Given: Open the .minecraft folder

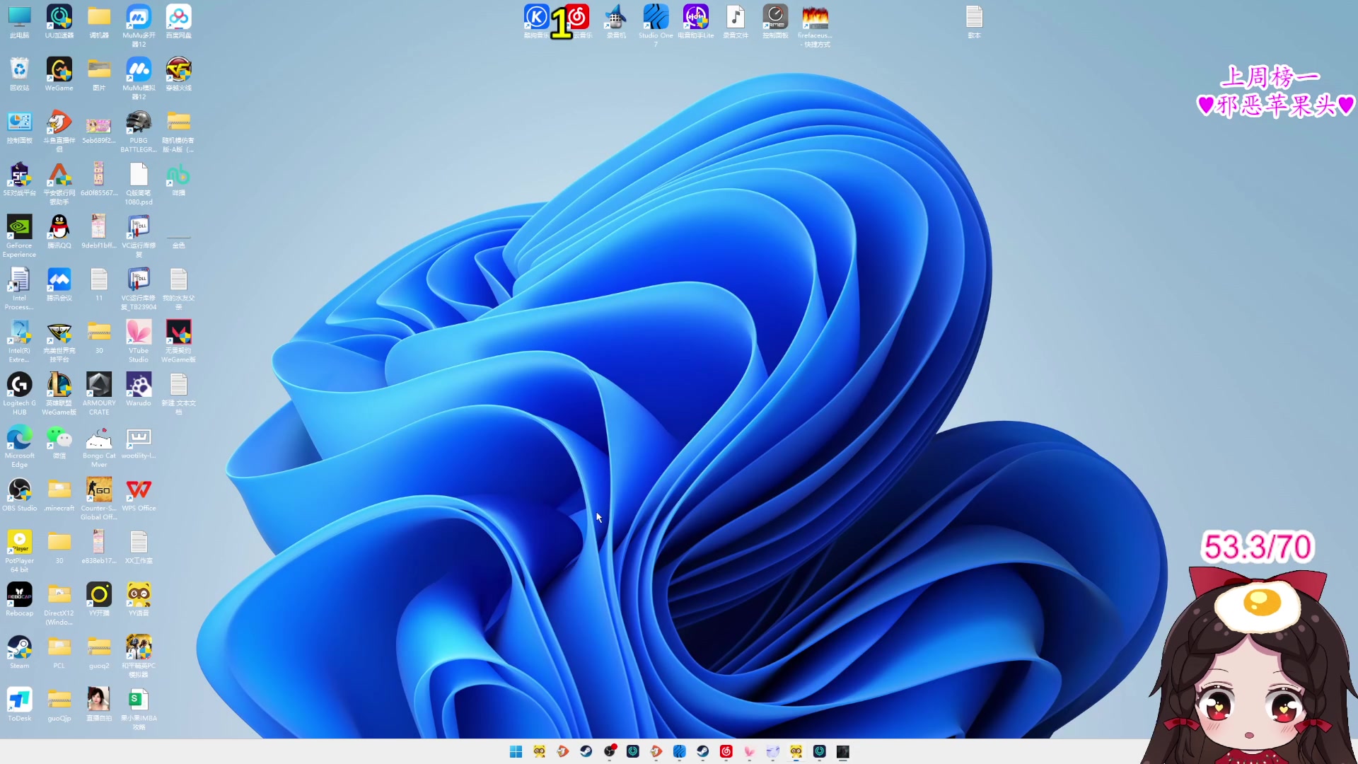Looking at the screenshot, I should point(59,494).
